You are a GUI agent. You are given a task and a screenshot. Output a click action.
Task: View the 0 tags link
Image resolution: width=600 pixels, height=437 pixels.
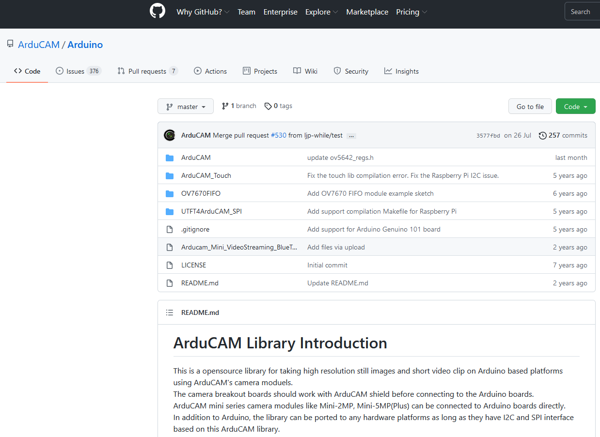(x=278, y=106)
